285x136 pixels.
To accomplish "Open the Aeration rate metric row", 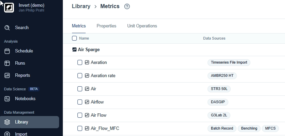I will click(x=103, y=76).
